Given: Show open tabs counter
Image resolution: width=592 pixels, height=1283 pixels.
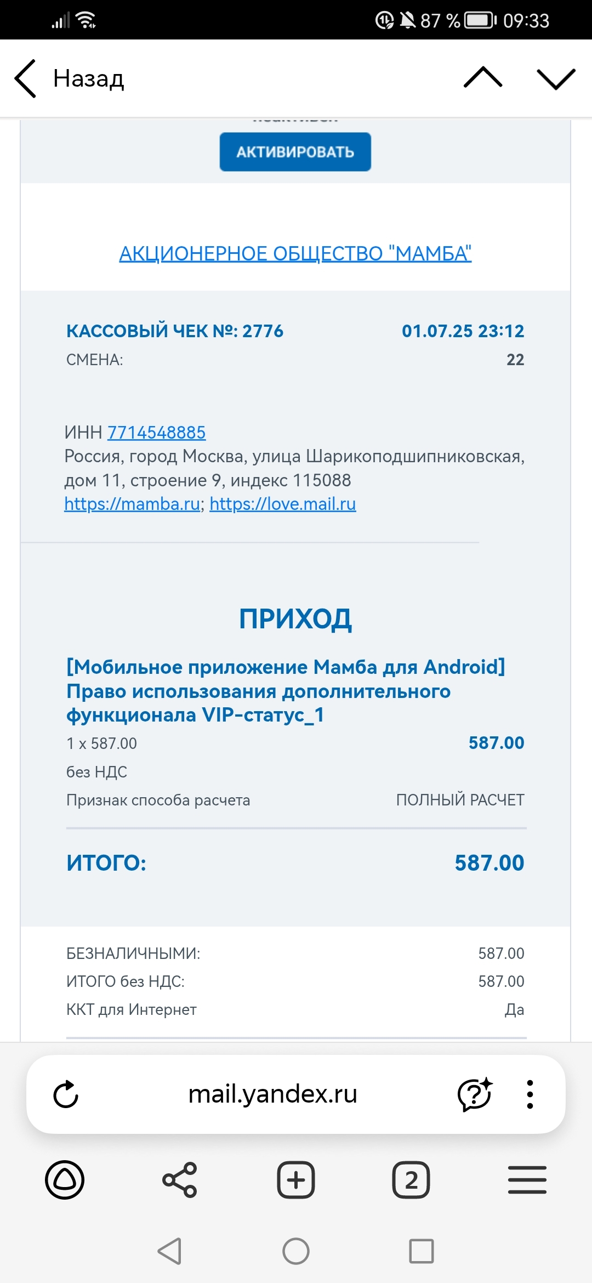Looking at the screenshot, I should (x=411, y=1179).
